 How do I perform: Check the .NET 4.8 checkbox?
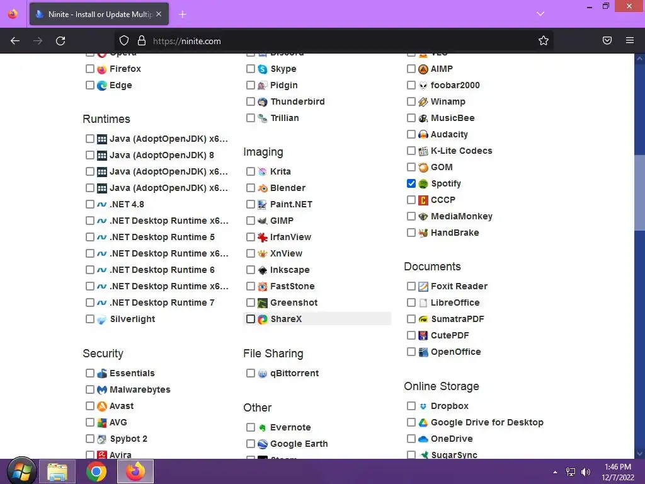coord(90,204)
